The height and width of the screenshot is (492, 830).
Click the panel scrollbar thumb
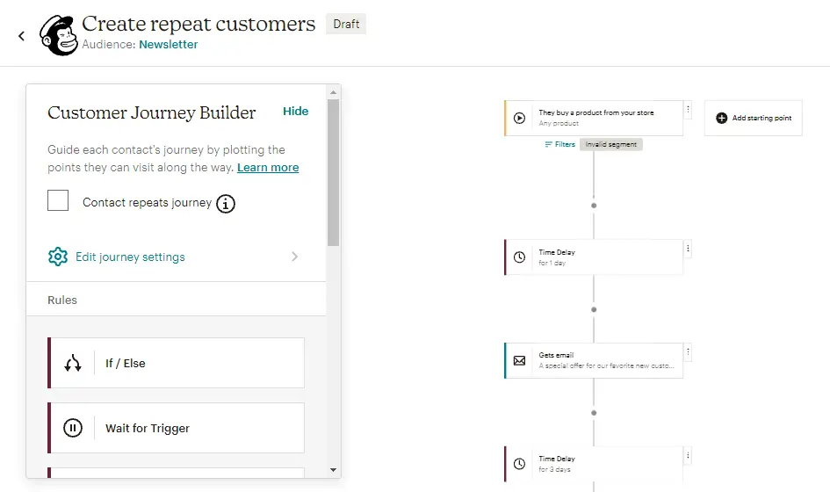333,173
